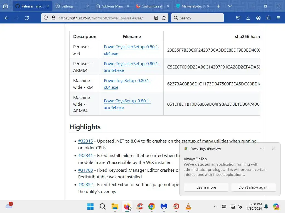Close the Add-ons Manager tab
The height and width of the screenshot is (213, 285).
click(x=128, y=6)
